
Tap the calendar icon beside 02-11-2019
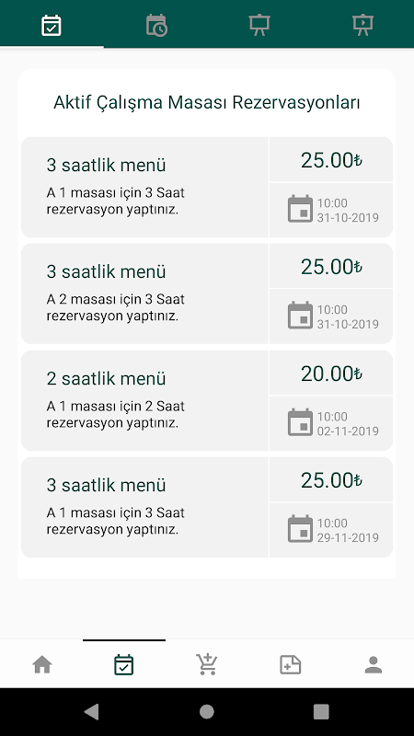pyautogui.click(x=300, y=423)
